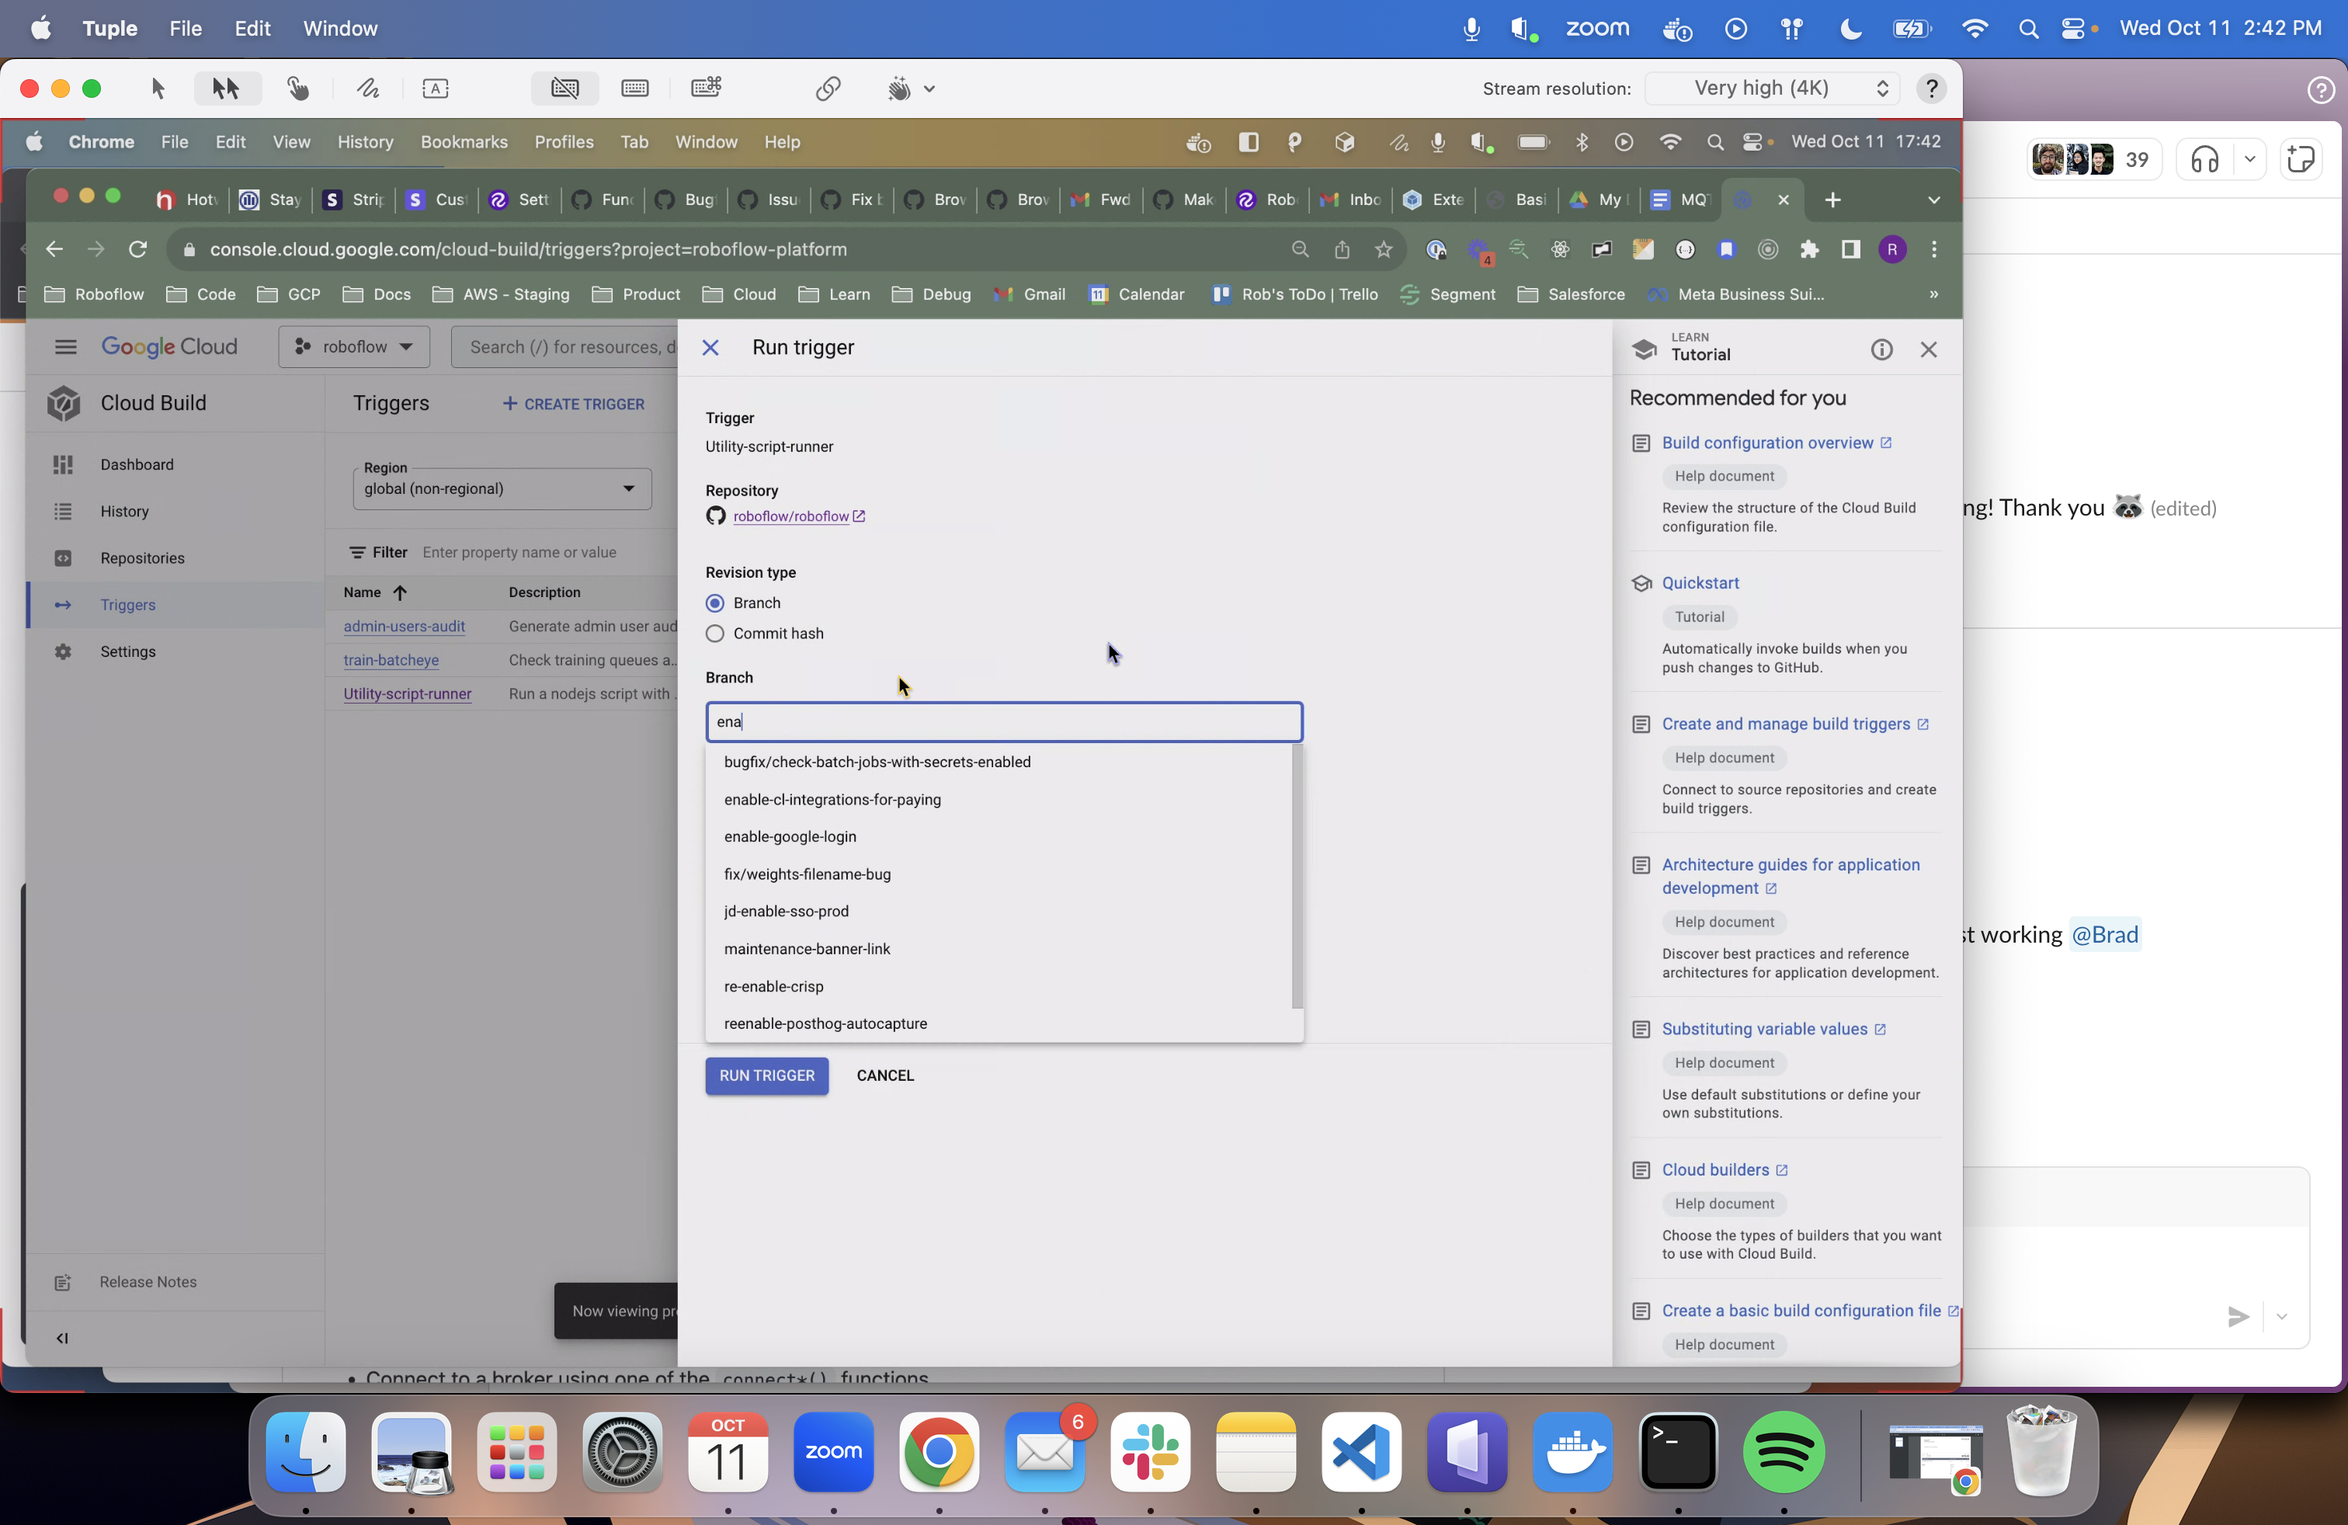Open the Chrome extensions puzzle icon
Screen dimensions: 2348x1525
click(1808, 249)
